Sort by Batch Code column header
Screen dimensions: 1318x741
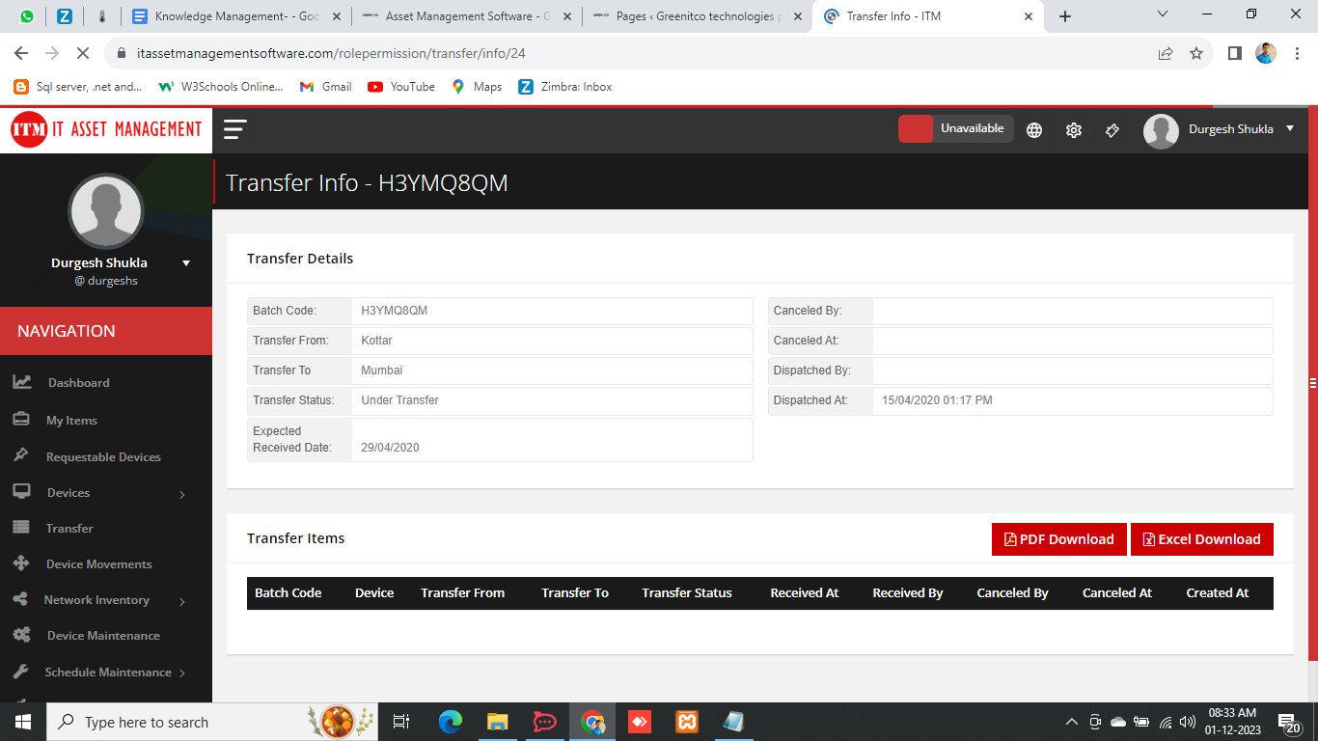pos(288,593)
